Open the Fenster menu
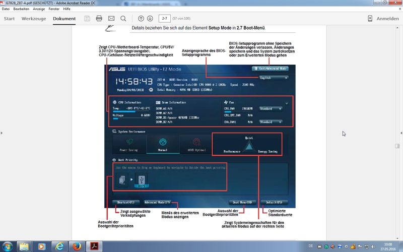 click(54, 9)
